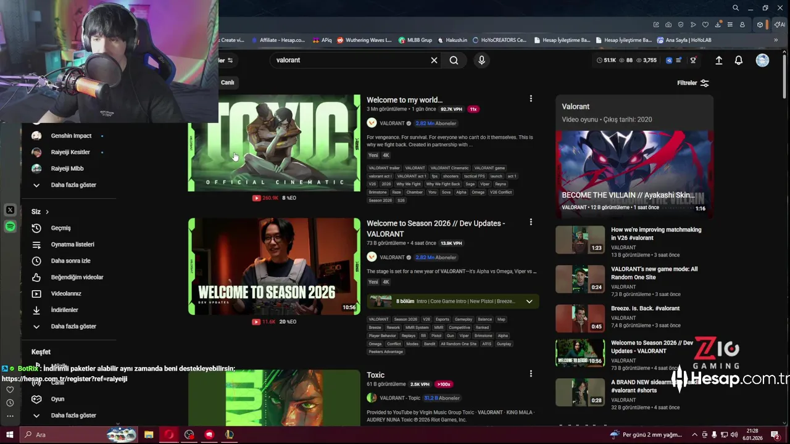This screenshot has height=444, width=790.
Task: Open the Siz section chevron
Action: [x=47, y=212]
